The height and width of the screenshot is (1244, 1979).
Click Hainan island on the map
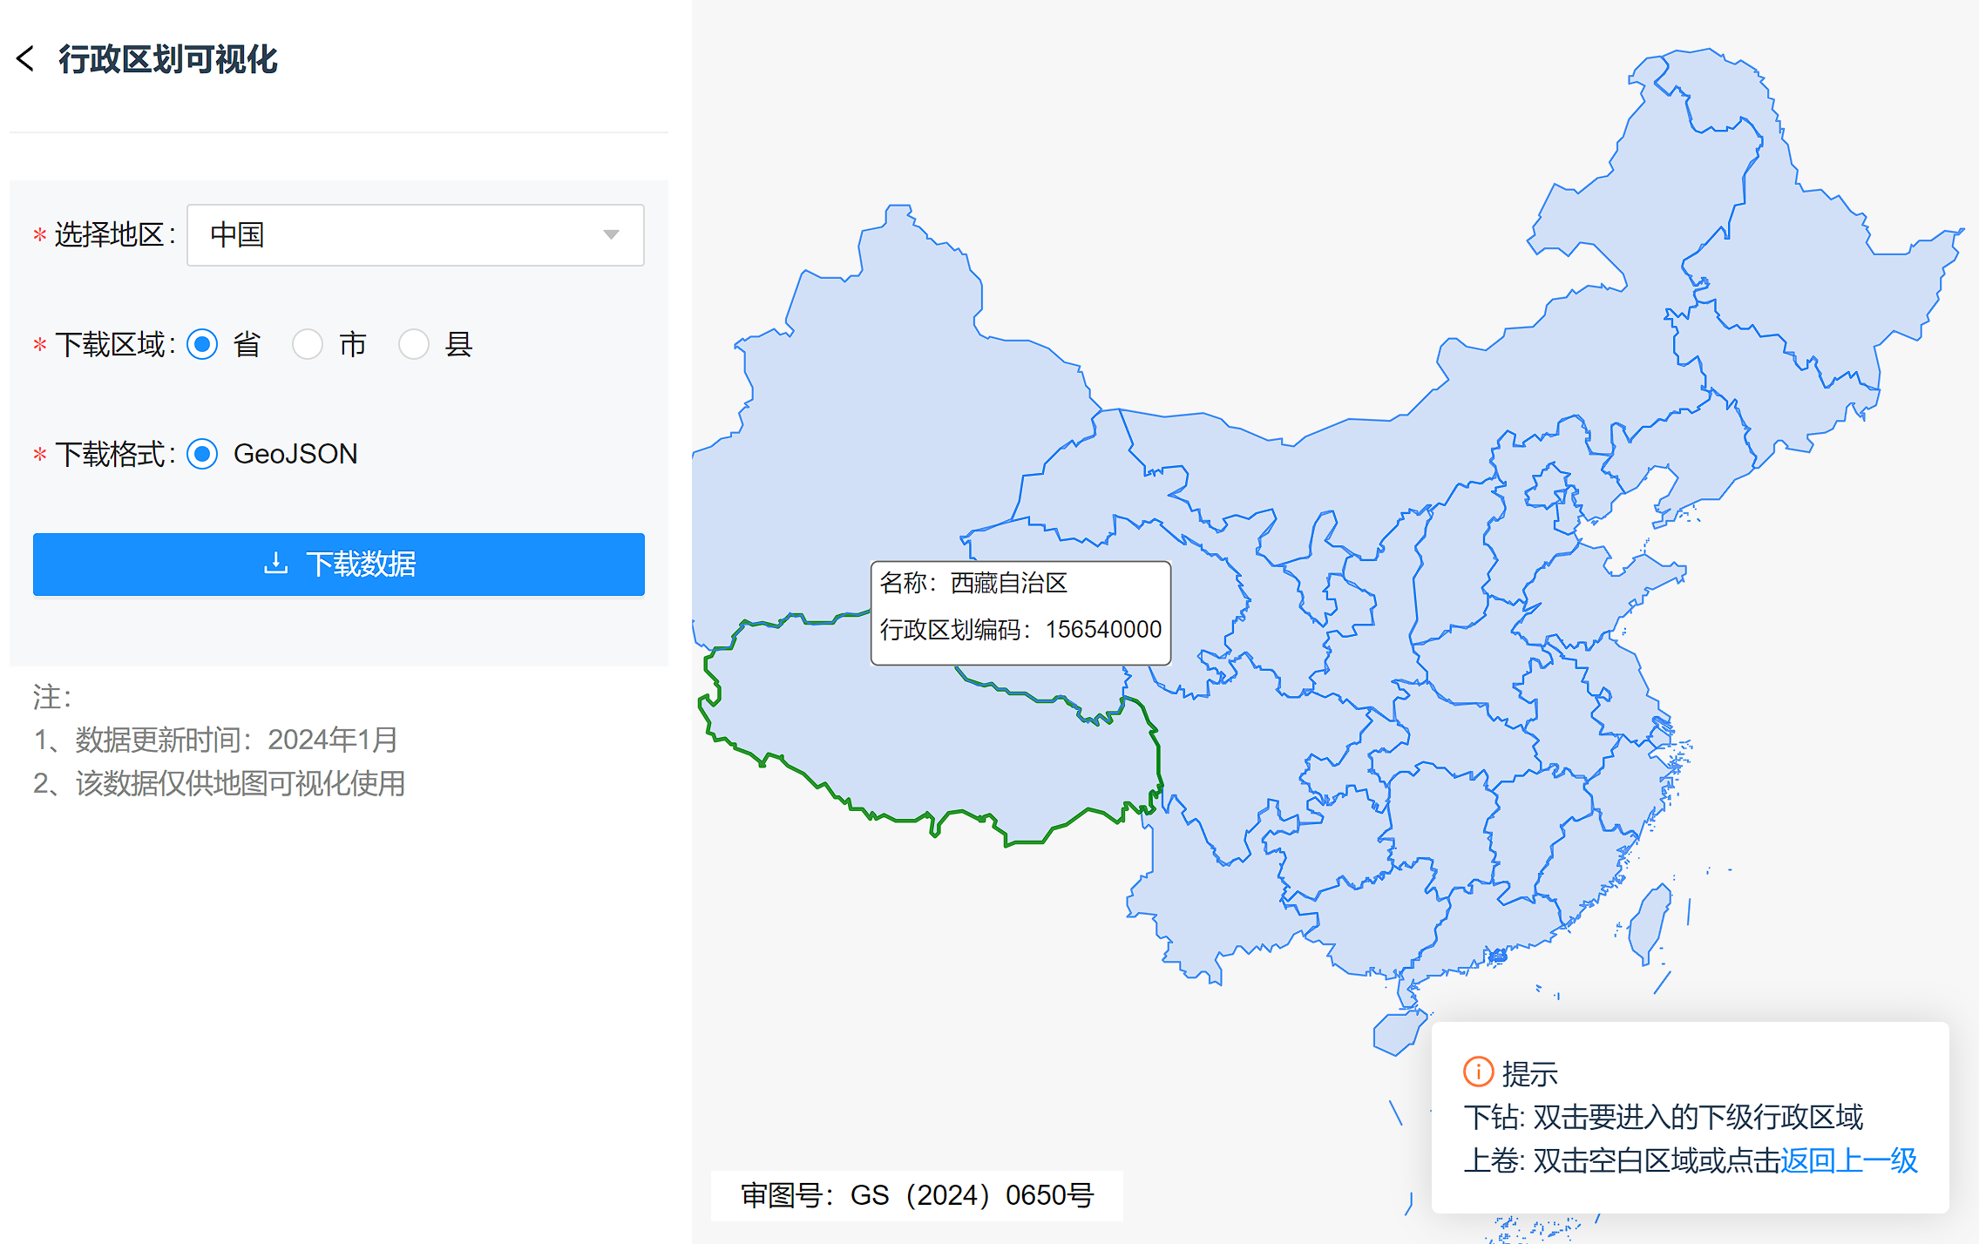pyautogui.click(x=1396, y=1033)
